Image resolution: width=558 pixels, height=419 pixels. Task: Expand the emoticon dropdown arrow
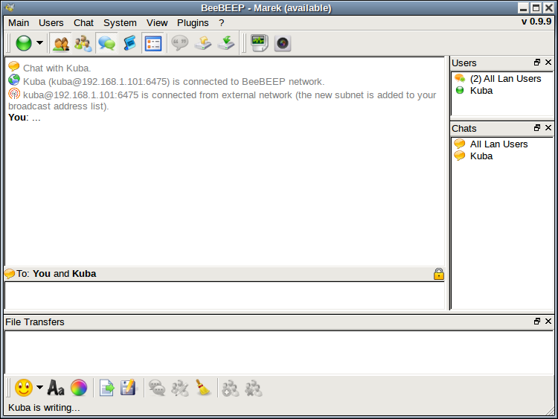[x=40, y=387]
